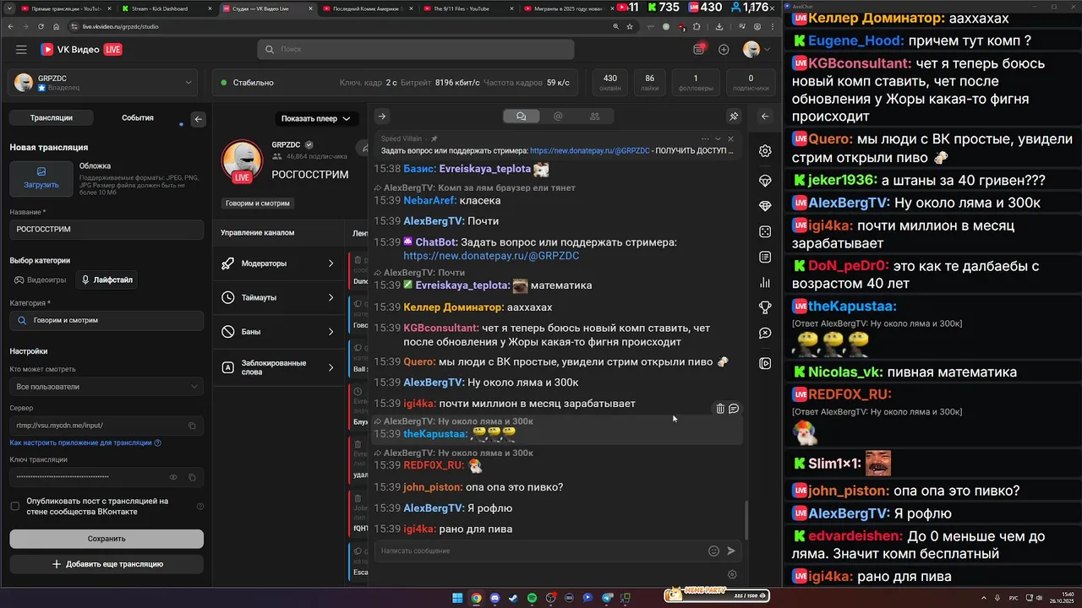The image size is (1082, 608).
Task: Open settings gear in right sidebar
Action: 765,151
